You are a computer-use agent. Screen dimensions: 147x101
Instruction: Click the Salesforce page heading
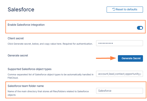[21, 10]
